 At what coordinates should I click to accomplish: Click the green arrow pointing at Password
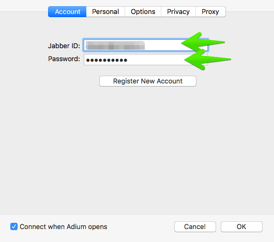tap(207, 60)
